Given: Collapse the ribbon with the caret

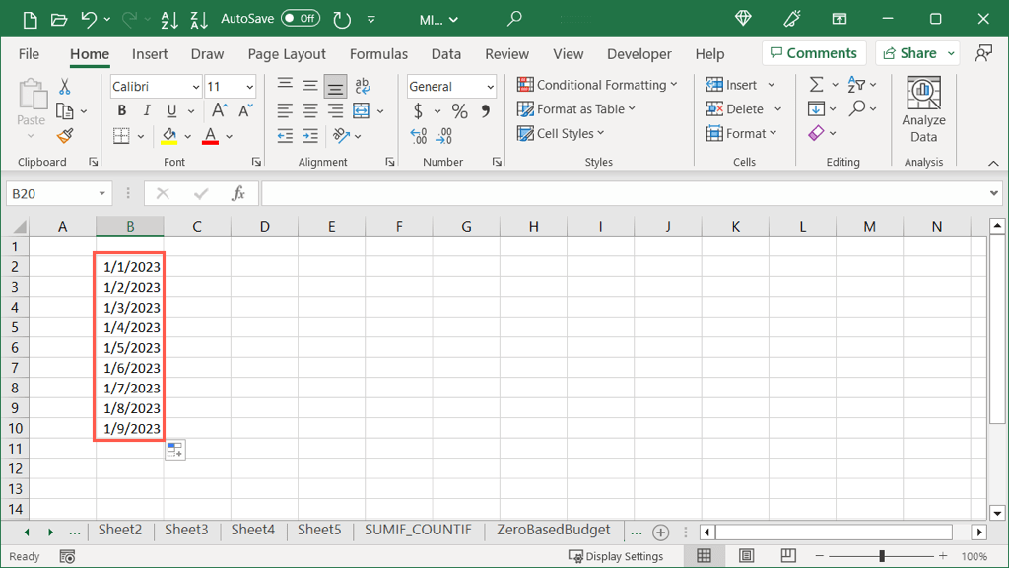Looking at the screenshot, I should pyautogui.click(x=993, y=163).
